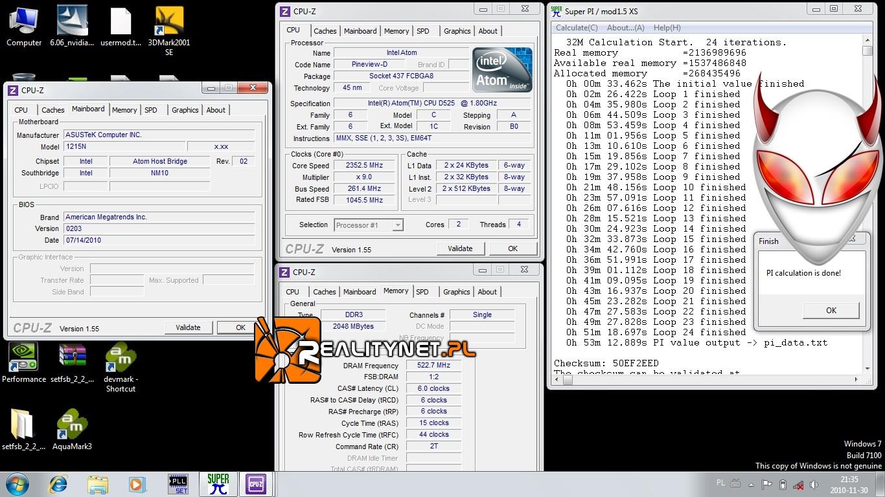This screenshot has height=497, width=885.
Task: Click the Intel Atom inside logo
Action: 502,69
